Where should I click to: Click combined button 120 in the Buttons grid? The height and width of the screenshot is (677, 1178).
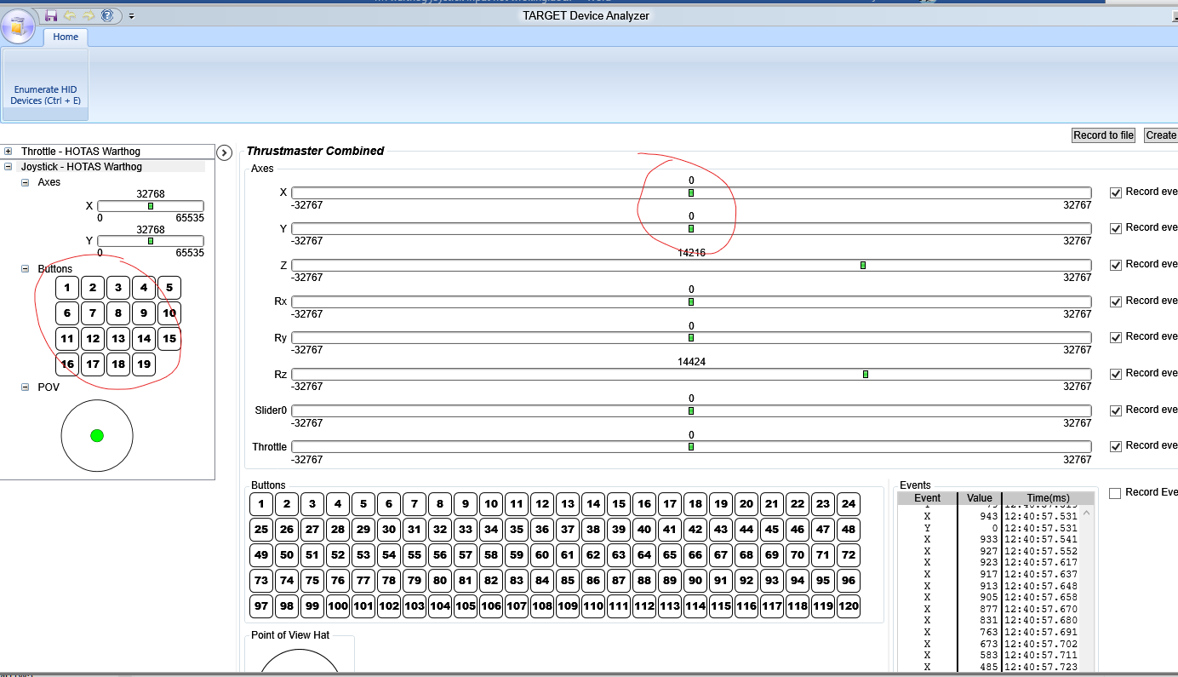[849, 606]
